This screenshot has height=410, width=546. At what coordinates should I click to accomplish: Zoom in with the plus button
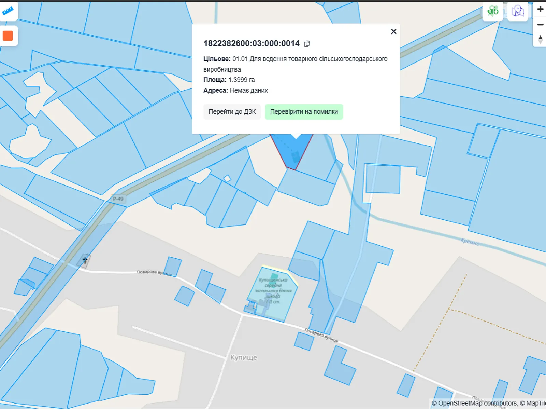tap(540, 9)
